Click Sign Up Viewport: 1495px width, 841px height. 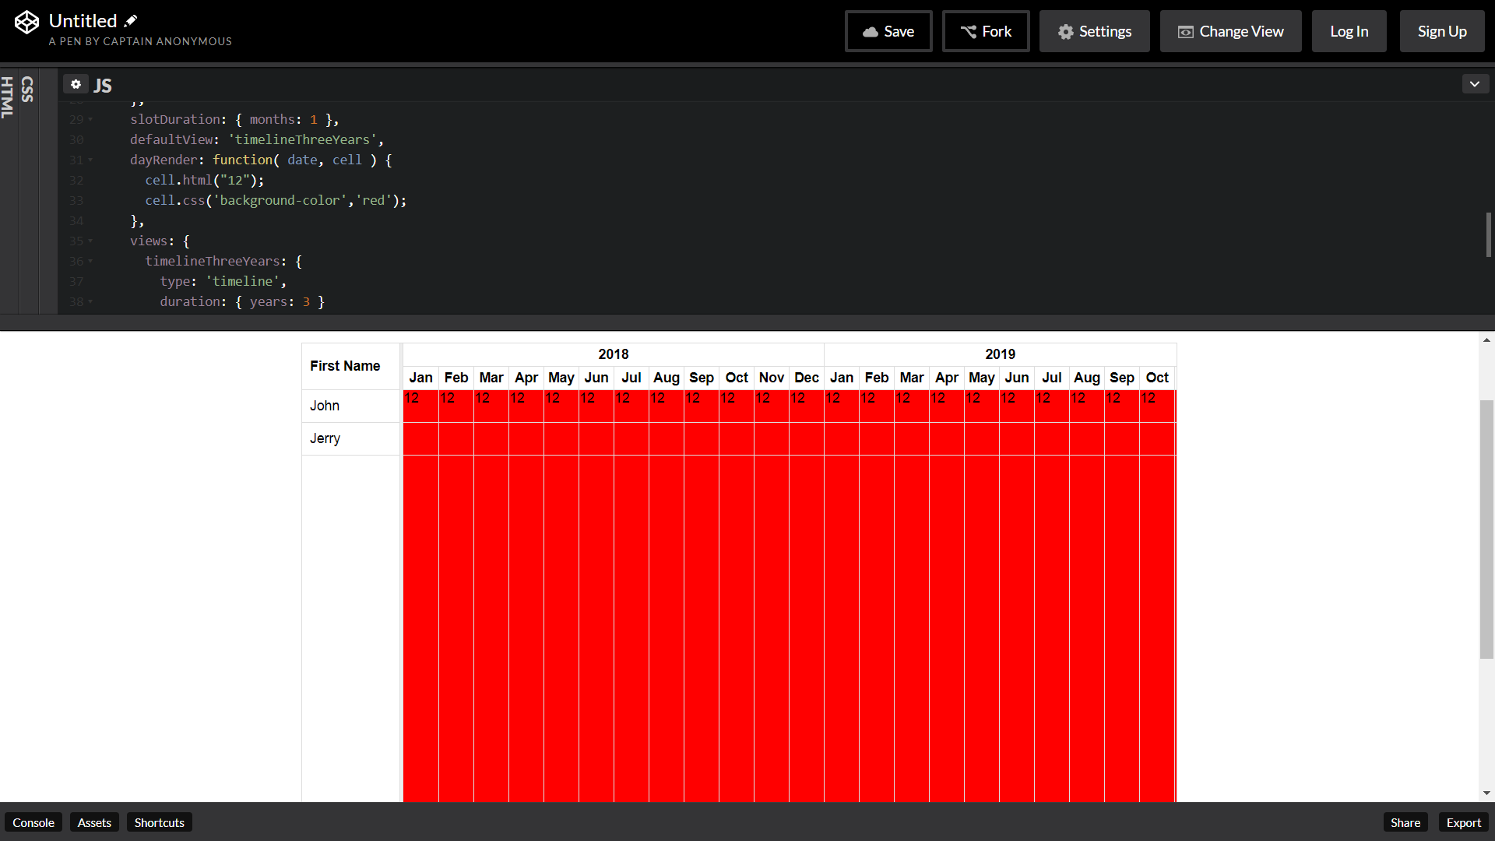(x=1442, y=31)
